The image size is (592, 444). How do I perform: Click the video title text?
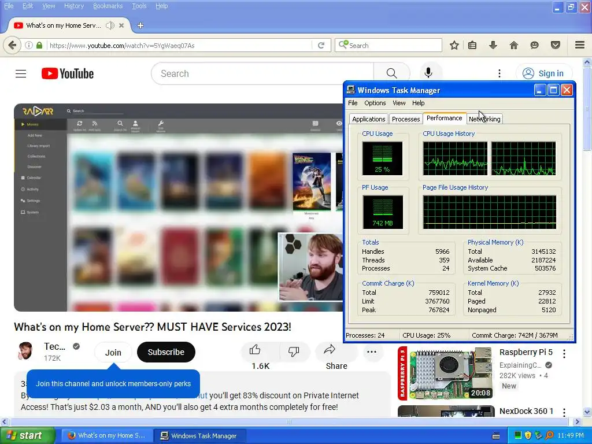[x=153, y=327]
